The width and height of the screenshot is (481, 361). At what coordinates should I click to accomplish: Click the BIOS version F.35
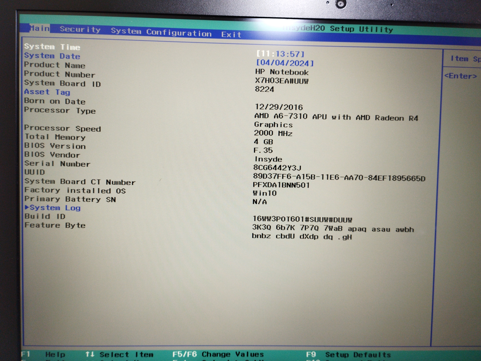263,150
